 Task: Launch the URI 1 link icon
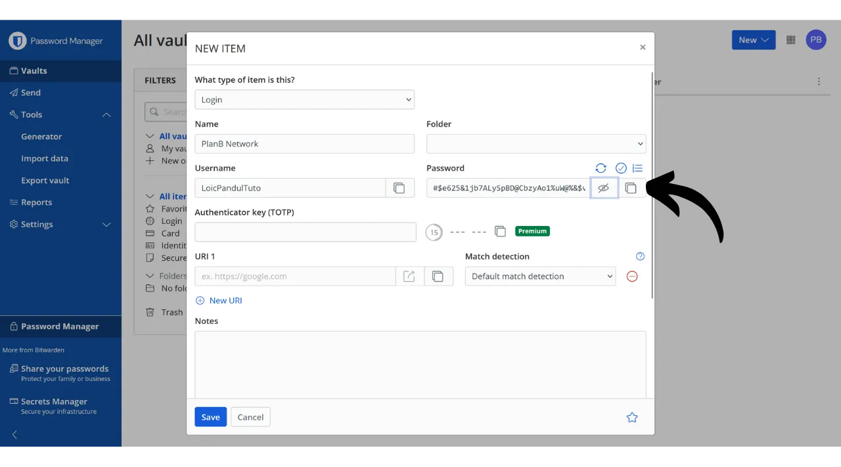point(409,277)
